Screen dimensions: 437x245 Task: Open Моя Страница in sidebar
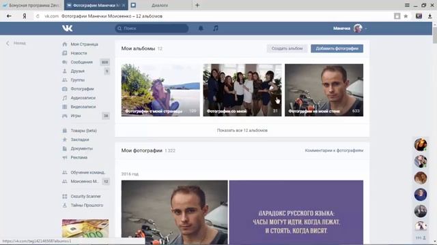point(84,44)
